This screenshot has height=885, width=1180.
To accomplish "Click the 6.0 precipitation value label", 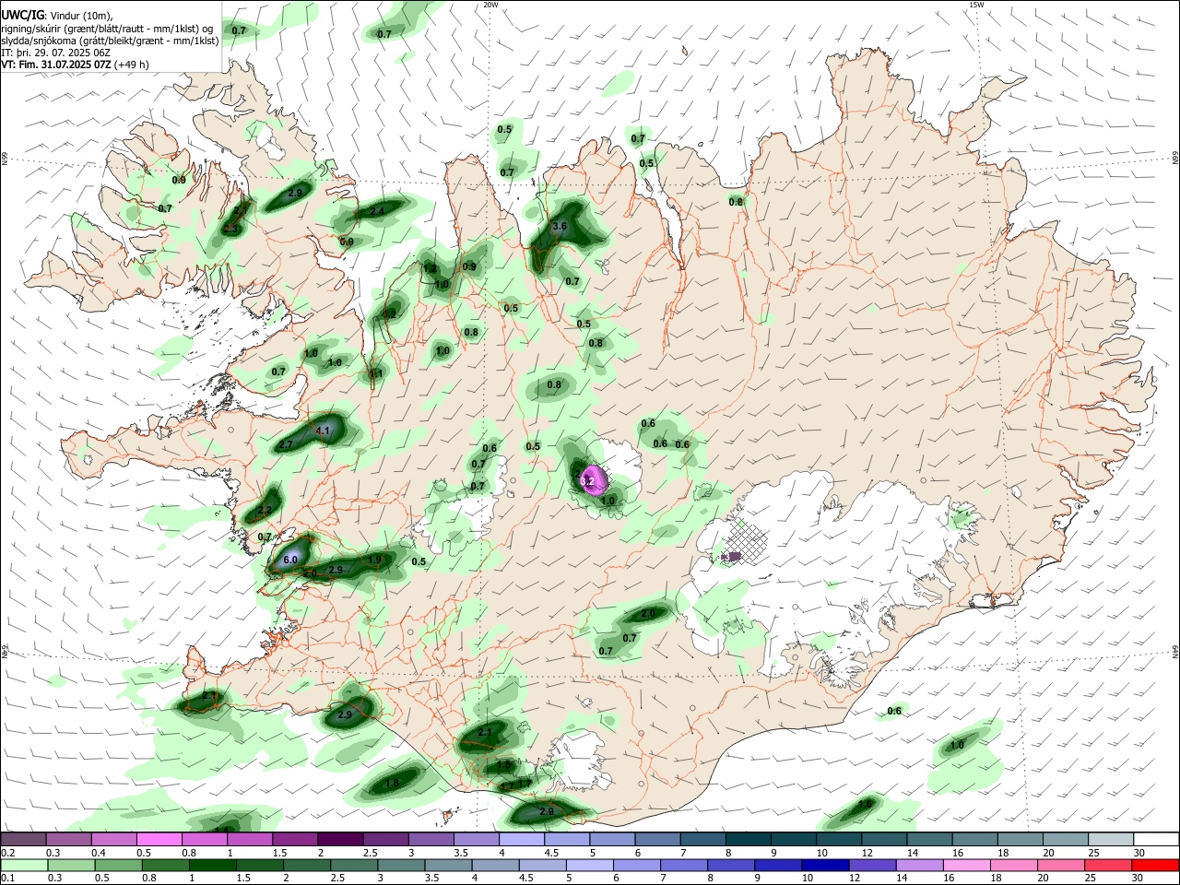I will pos(290,560).
